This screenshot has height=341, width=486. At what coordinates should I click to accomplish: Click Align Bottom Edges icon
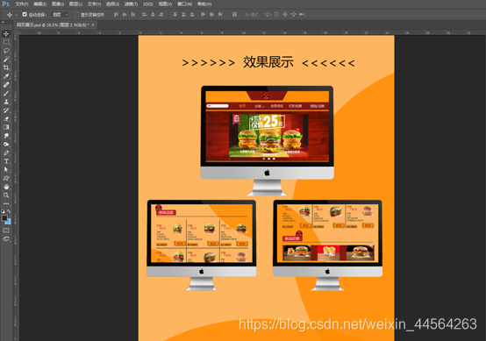pos(133,15)
